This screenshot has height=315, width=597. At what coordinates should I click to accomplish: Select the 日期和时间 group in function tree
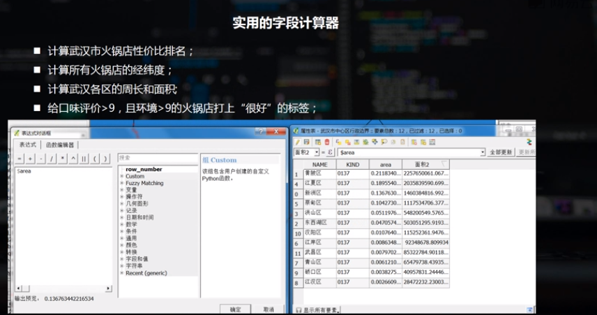pos(139,217)
